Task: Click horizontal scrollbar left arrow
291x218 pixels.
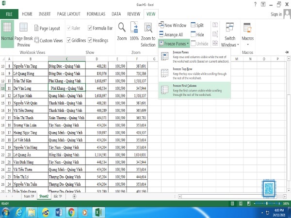Action: click(179, 196)
